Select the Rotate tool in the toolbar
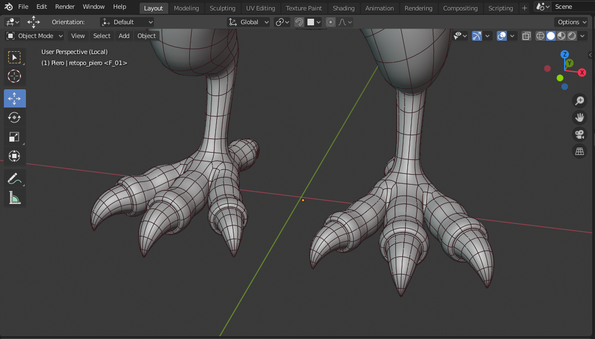 coord(14,117)
